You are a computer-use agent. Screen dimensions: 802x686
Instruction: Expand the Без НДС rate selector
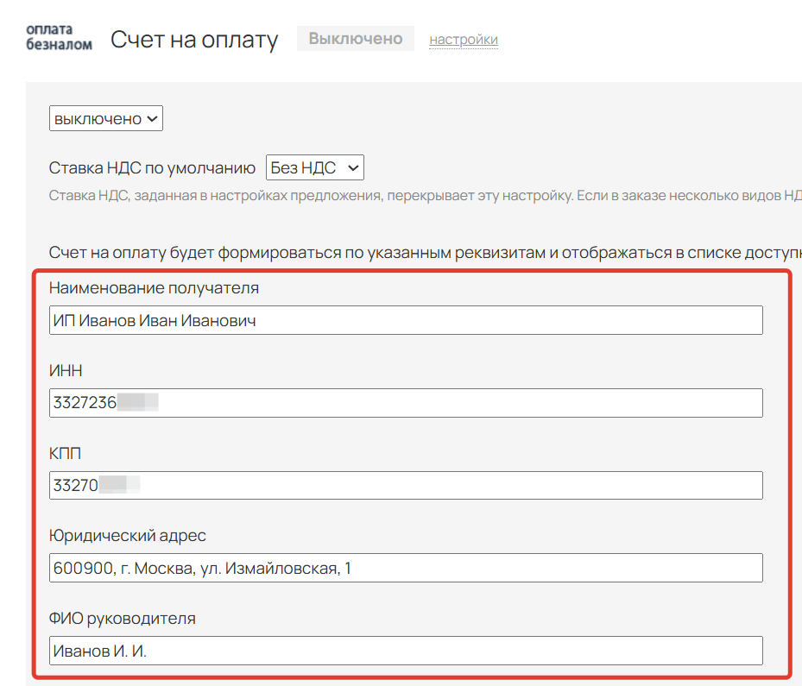pos(314,167)
